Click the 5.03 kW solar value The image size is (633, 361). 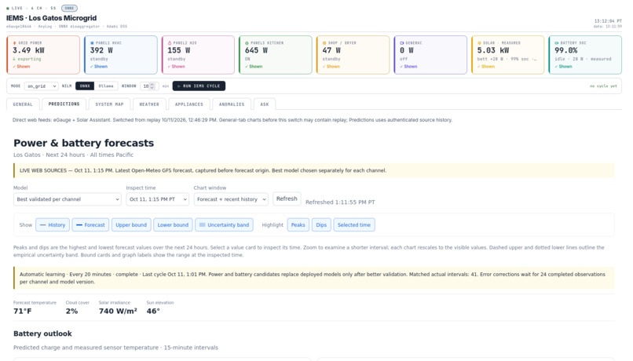coord(493,50)
